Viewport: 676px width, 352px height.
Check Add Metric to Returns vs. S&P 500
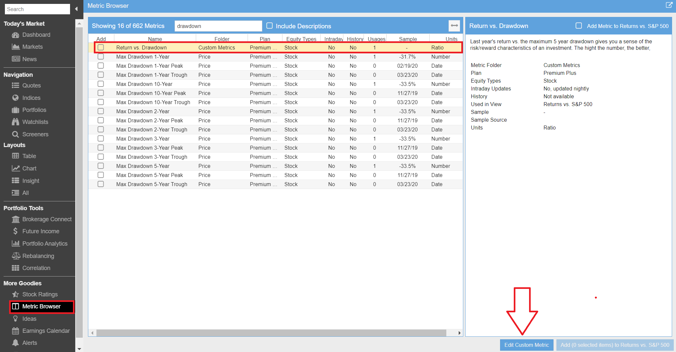(579, 26)
